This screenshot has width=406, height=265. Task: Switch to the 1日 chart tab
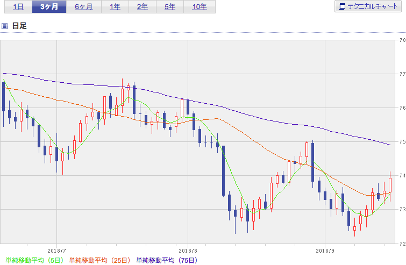point(18,7)
